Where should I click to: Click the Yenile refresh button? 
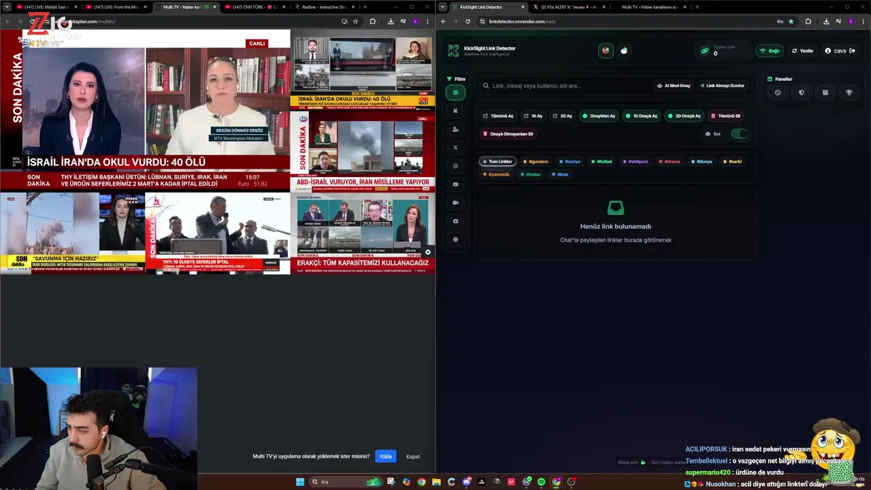802,51
